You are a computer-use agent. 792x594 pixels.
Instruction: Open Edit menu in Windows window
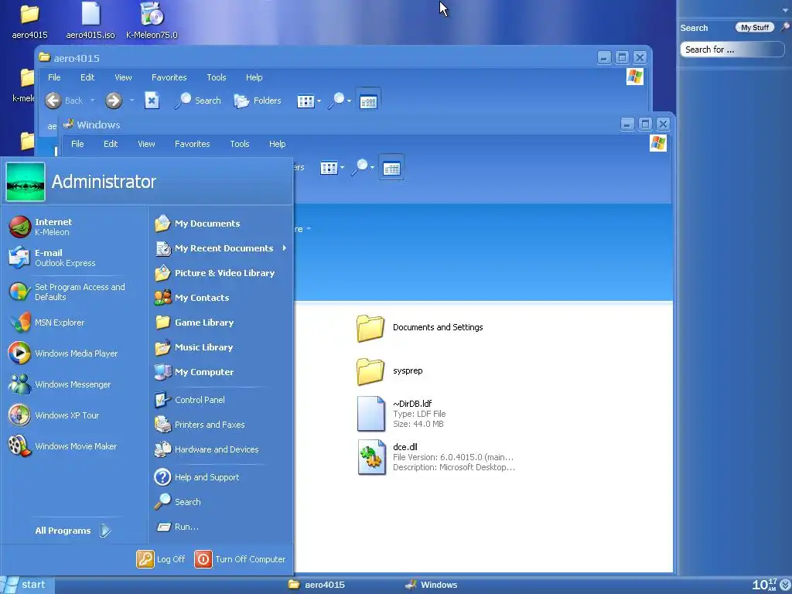coord(111,144)
